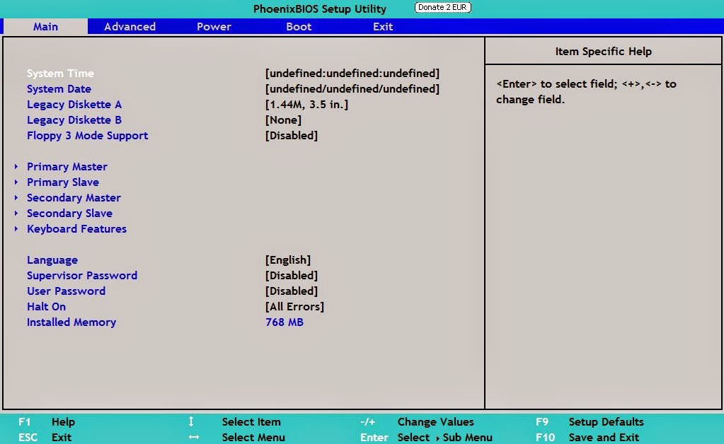Click the F9 Setup Defaults shortcut
This screenshot has height=444, width=724.
click(590, 422)
